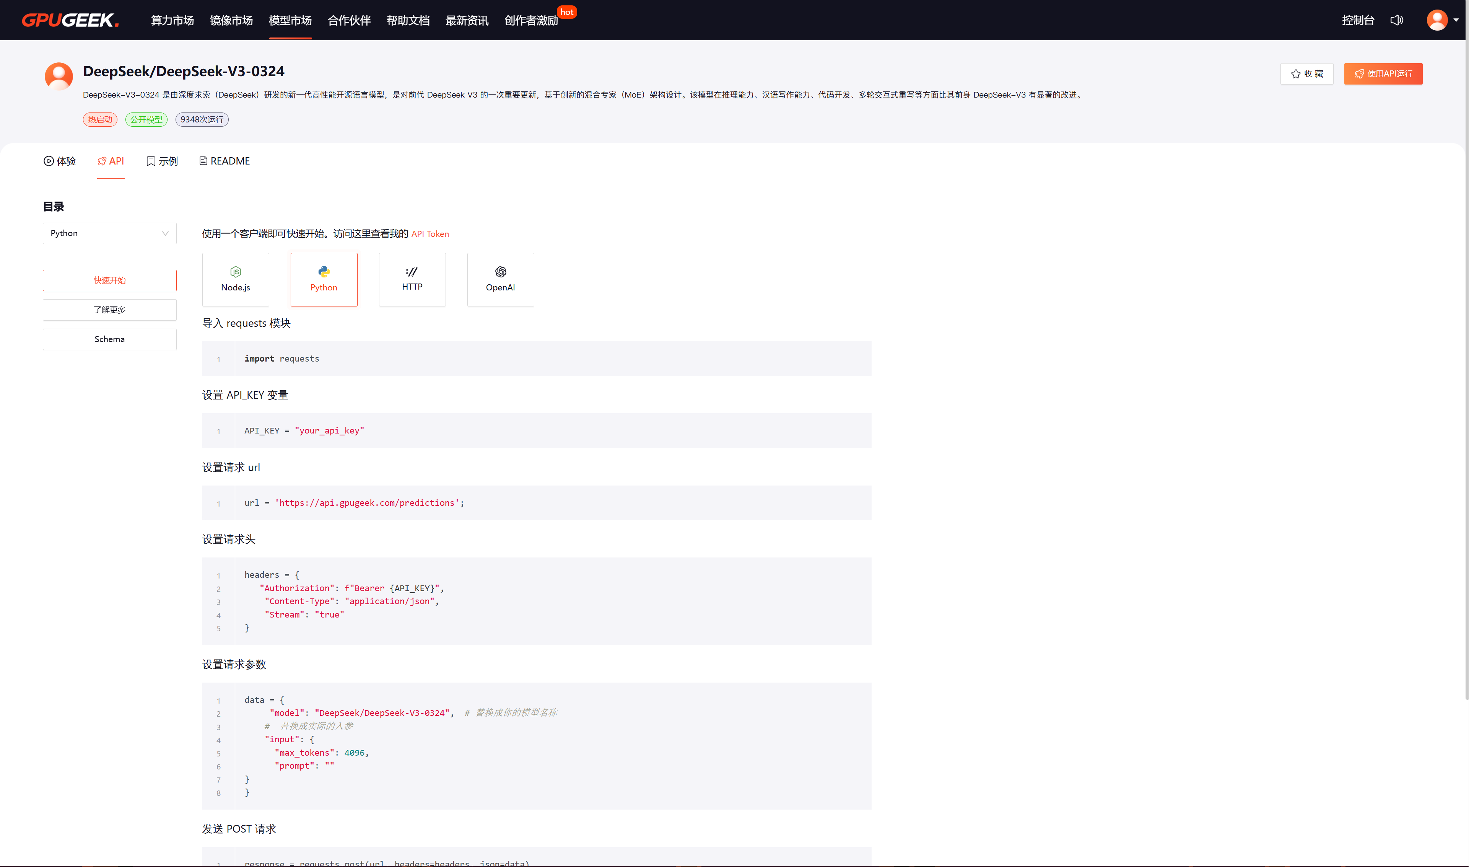Open the Python language dropdown
Image resolution: width=1469 pixels, height=867 pixels.
point(109,233)
